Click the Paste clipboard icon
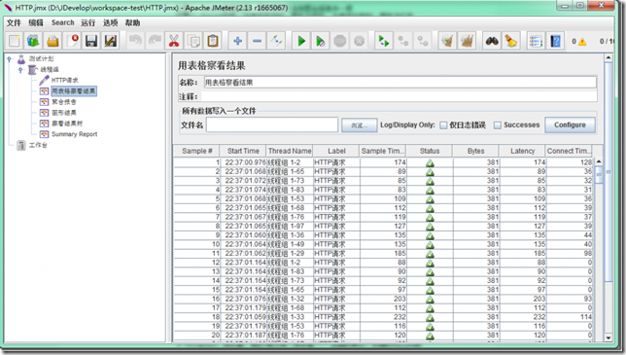This screenshot has width=626, height=355. 213,41
